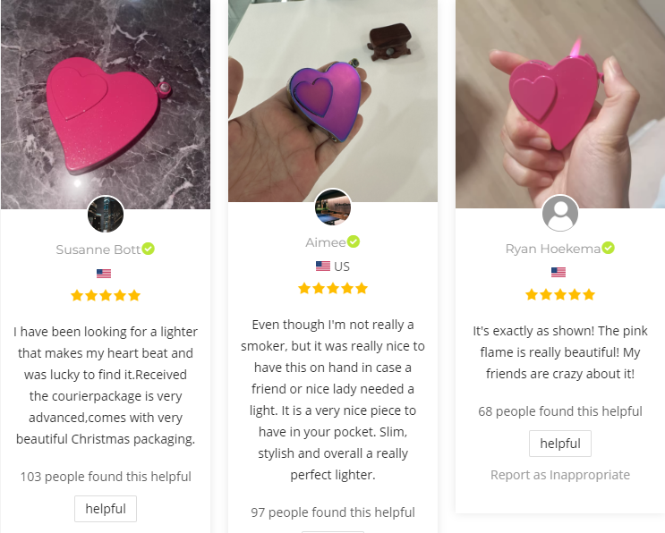Click green verified checkmark next to Aimee
Image resolution: width=665 pixels, height=533 pixels.
coord(354,241)
